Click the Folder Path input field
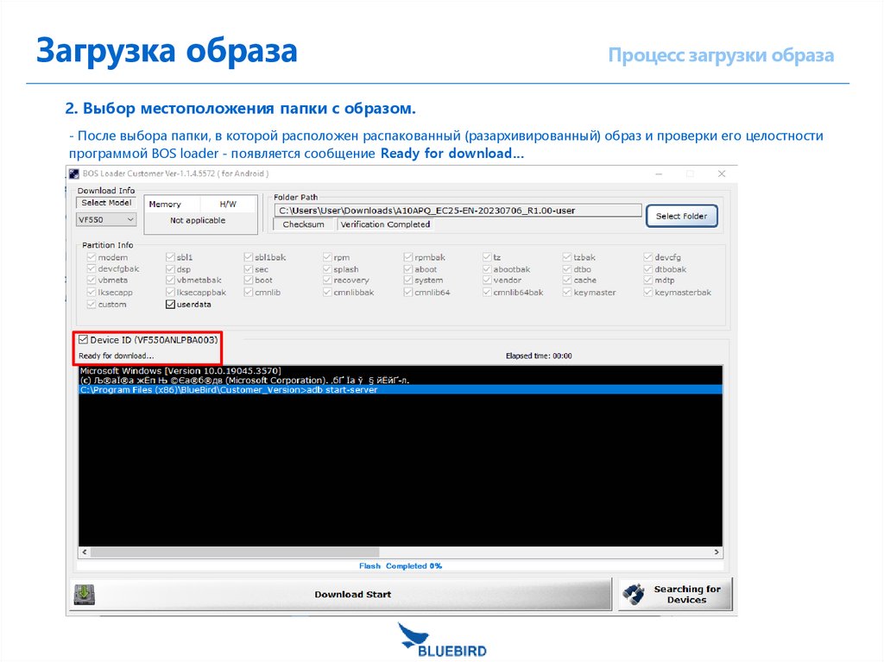This screenshot has height=662, width=884. pos(458,211)
